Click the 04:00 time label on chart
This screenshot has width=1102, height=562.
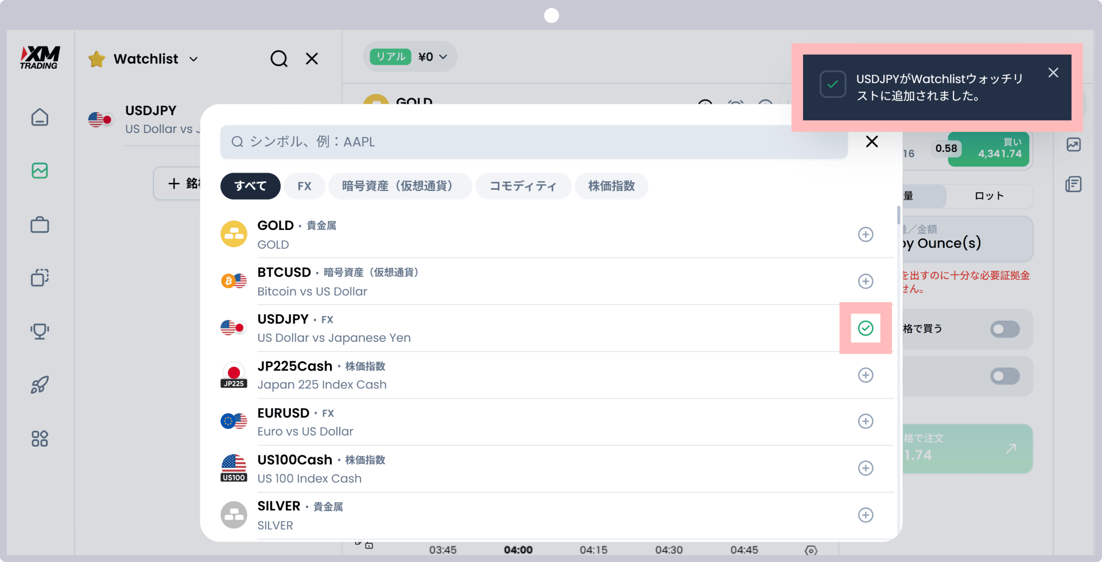pos(518,550)
